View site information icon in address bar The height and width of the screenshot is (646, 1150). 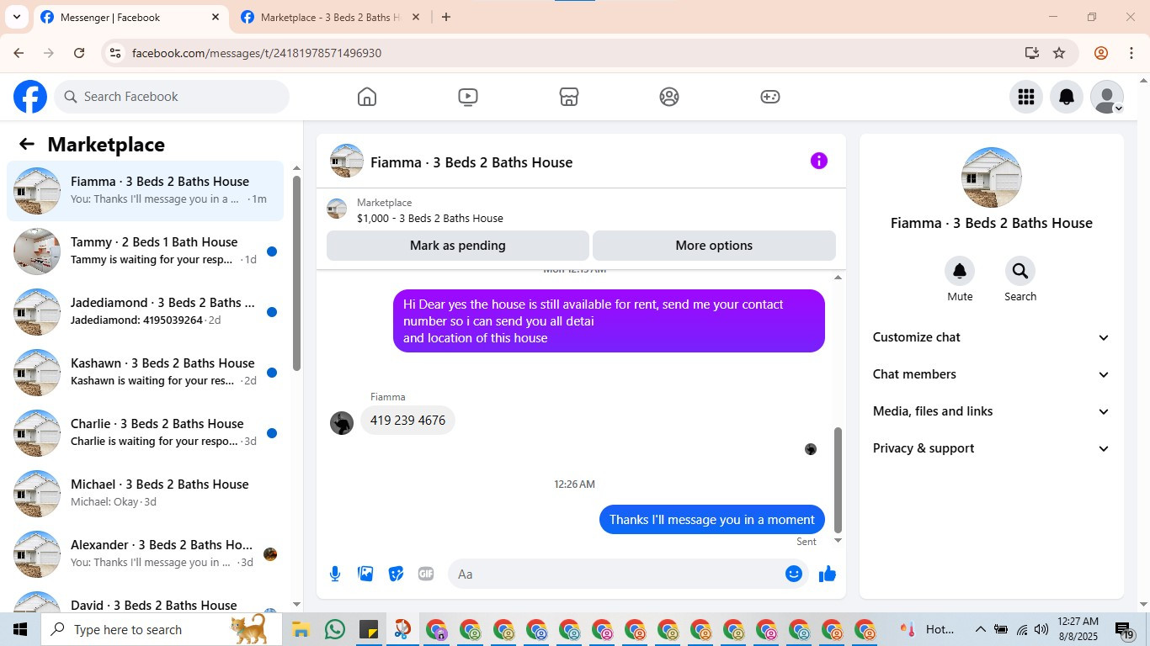[x=115, y=53]
